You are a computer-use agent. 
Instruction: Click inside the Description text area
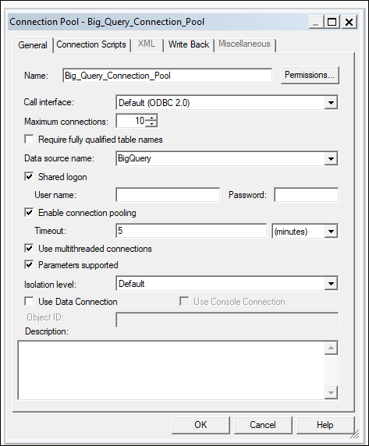click(x=171, y=370)
